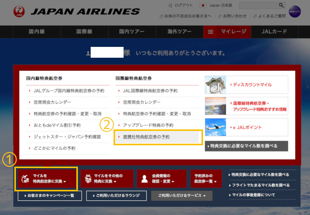Click gray 特典交換に必要なマイル数を調べる button
The width and height of the screenshot is (310, 215).
[x=246, y=146]
